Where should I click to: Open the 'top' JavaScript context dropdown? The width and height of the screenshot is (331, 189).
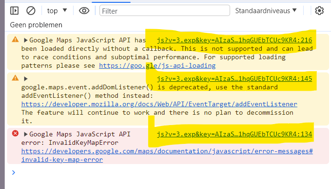coord(57,11)
